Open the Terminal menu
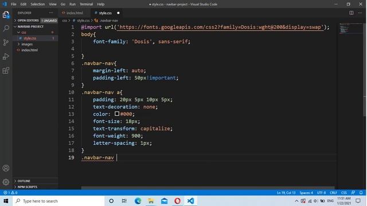This screenshot has height=206, width=367. (86, 4)
